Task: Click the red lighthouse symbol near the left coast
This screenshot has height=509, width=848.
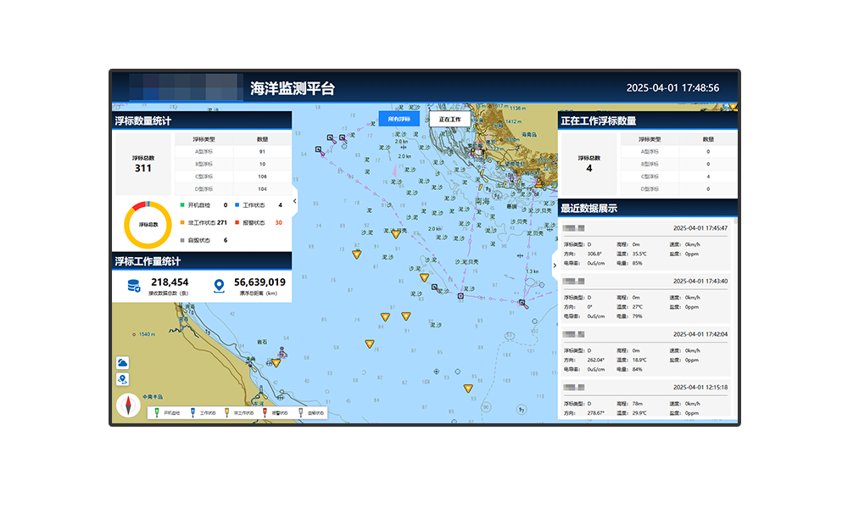Action: coord(282,353)
